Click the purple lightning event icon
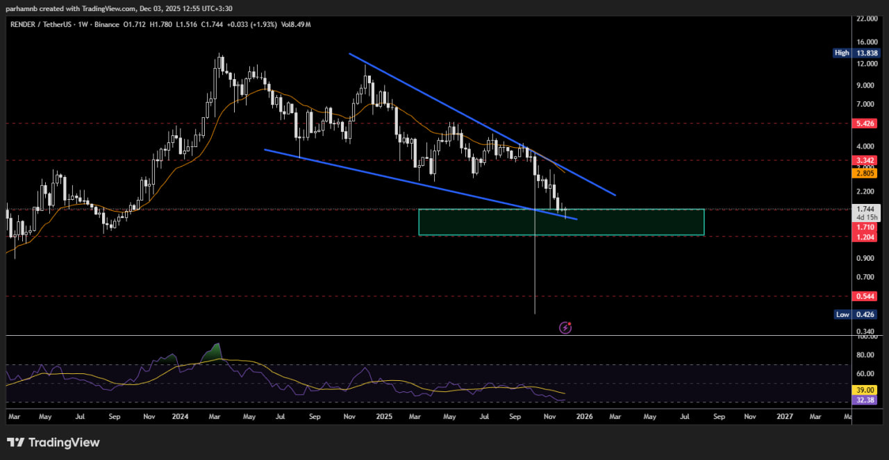 click(x=565, y=327)
